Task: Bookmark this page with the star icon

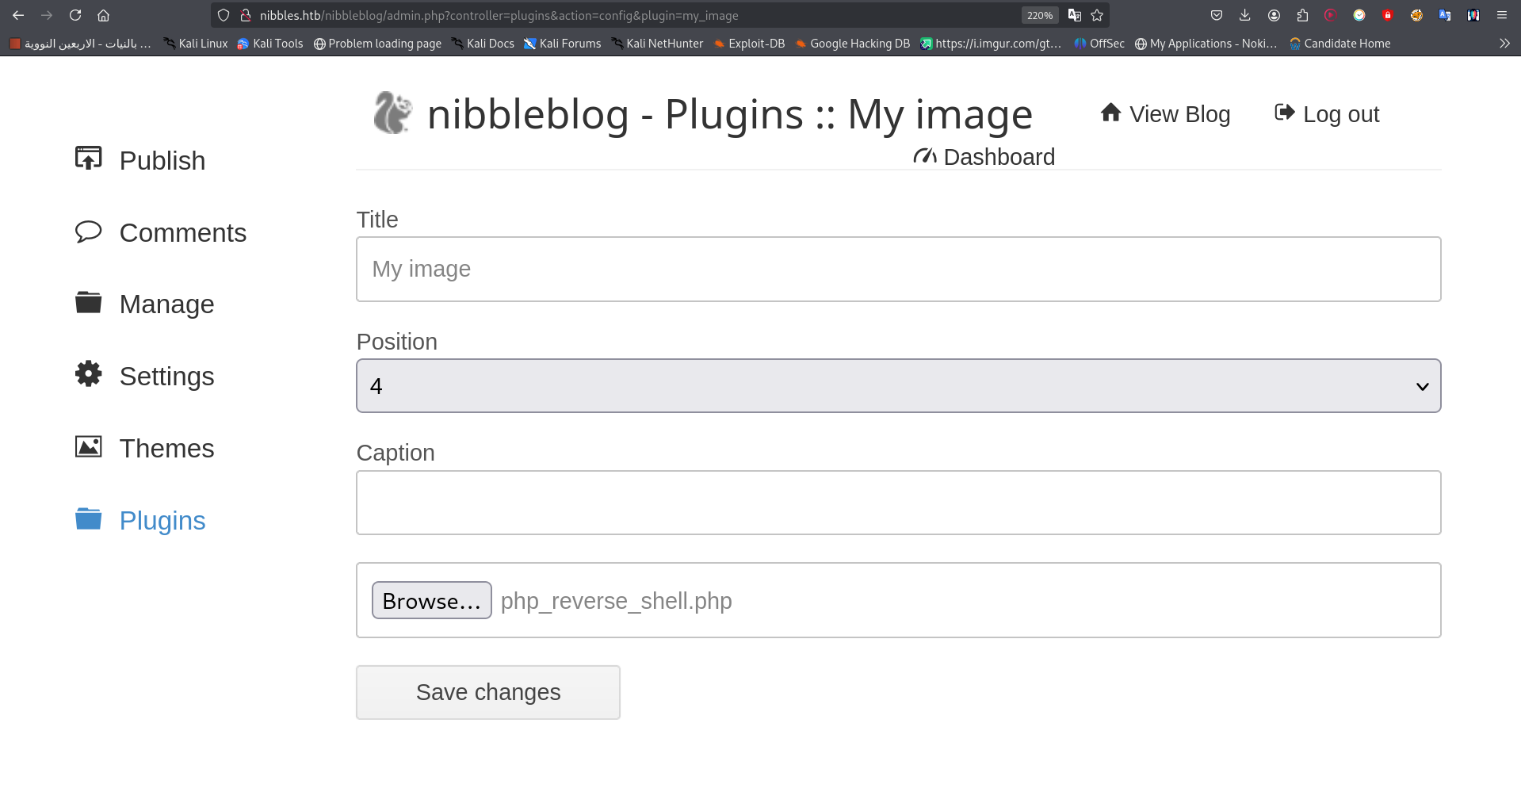Action: [1097, 15]
